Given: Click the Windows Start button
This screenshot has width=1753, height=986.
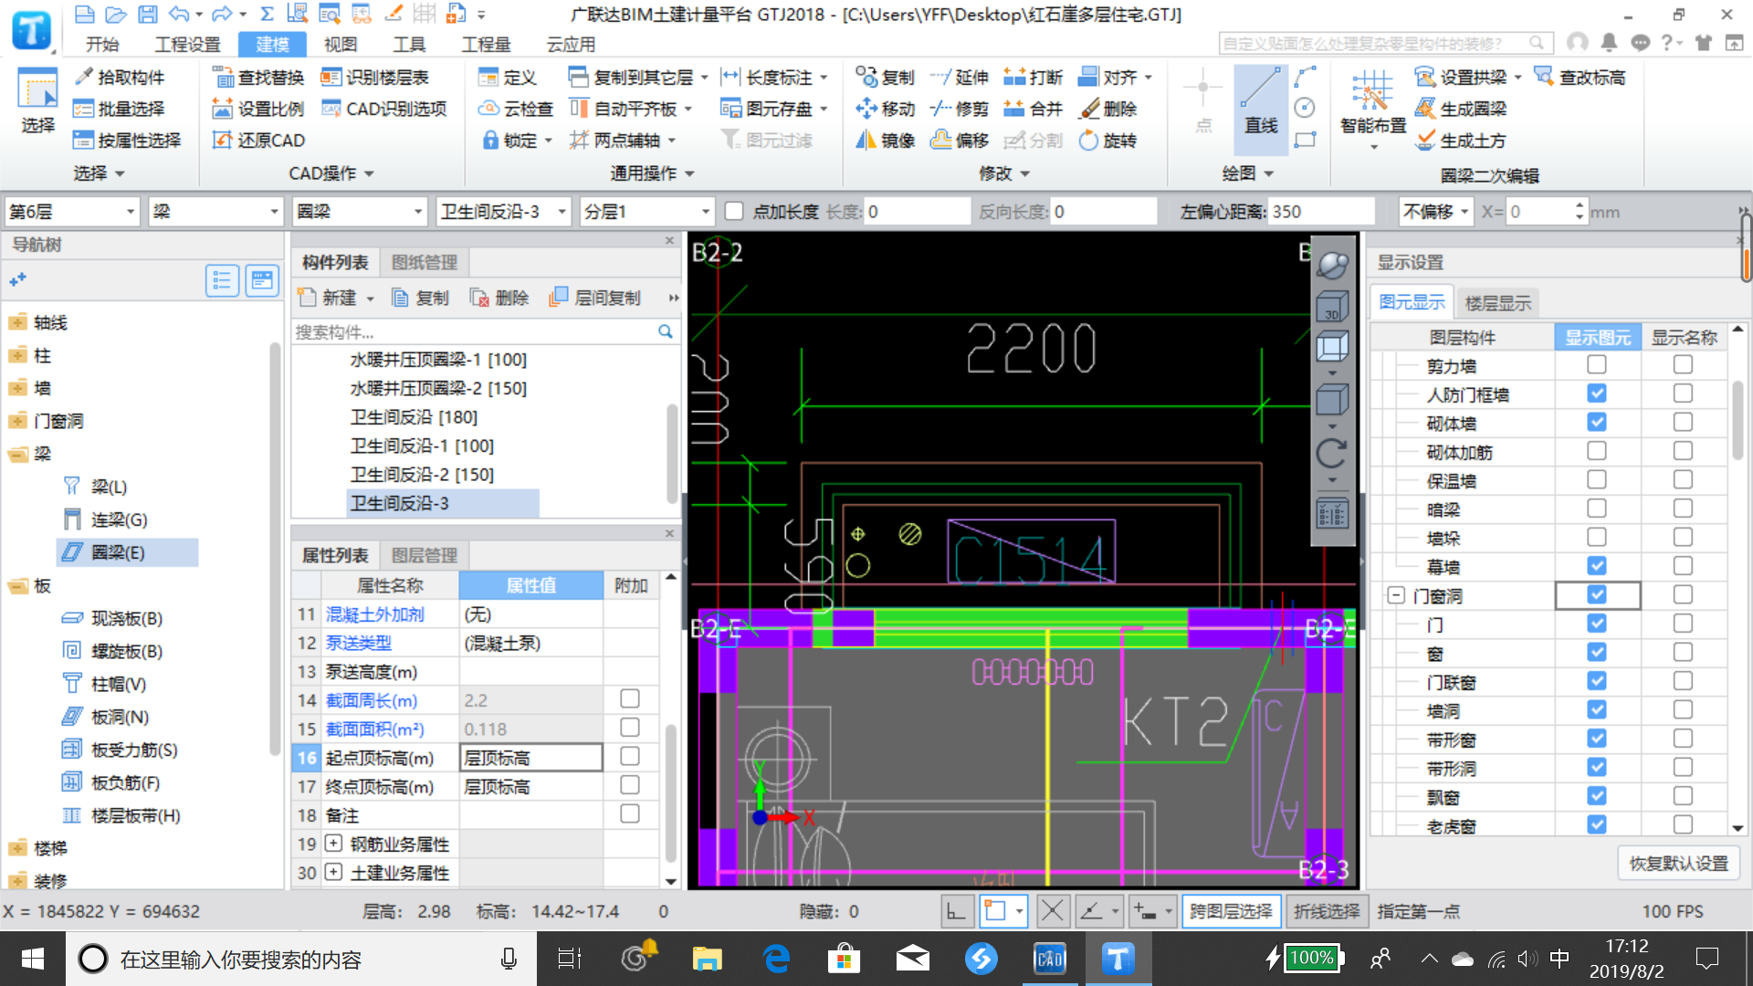Looking at the screenshot, I should (x=33, y=959).
